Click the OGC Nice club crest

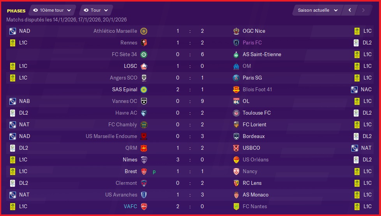click(236, 31)
